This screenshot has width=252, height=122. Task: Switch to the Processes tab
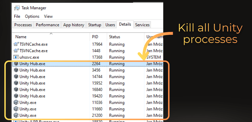pos(23,25)
